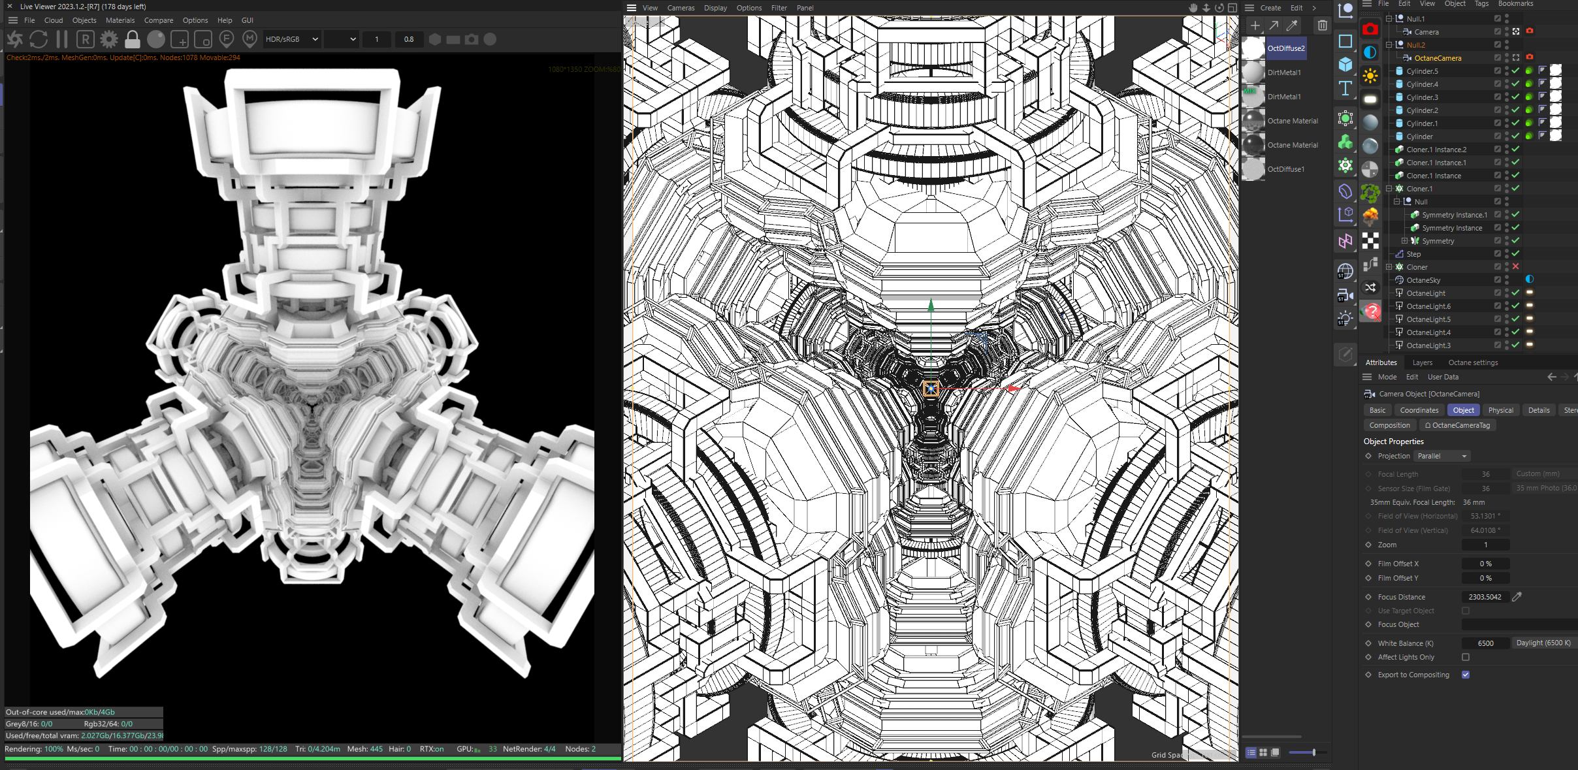The width and height of the screenshot is (1578, 770).
Task: Toggle the lock resolution padlock icon
Action: pyautogui.click(x=133, y=39)
